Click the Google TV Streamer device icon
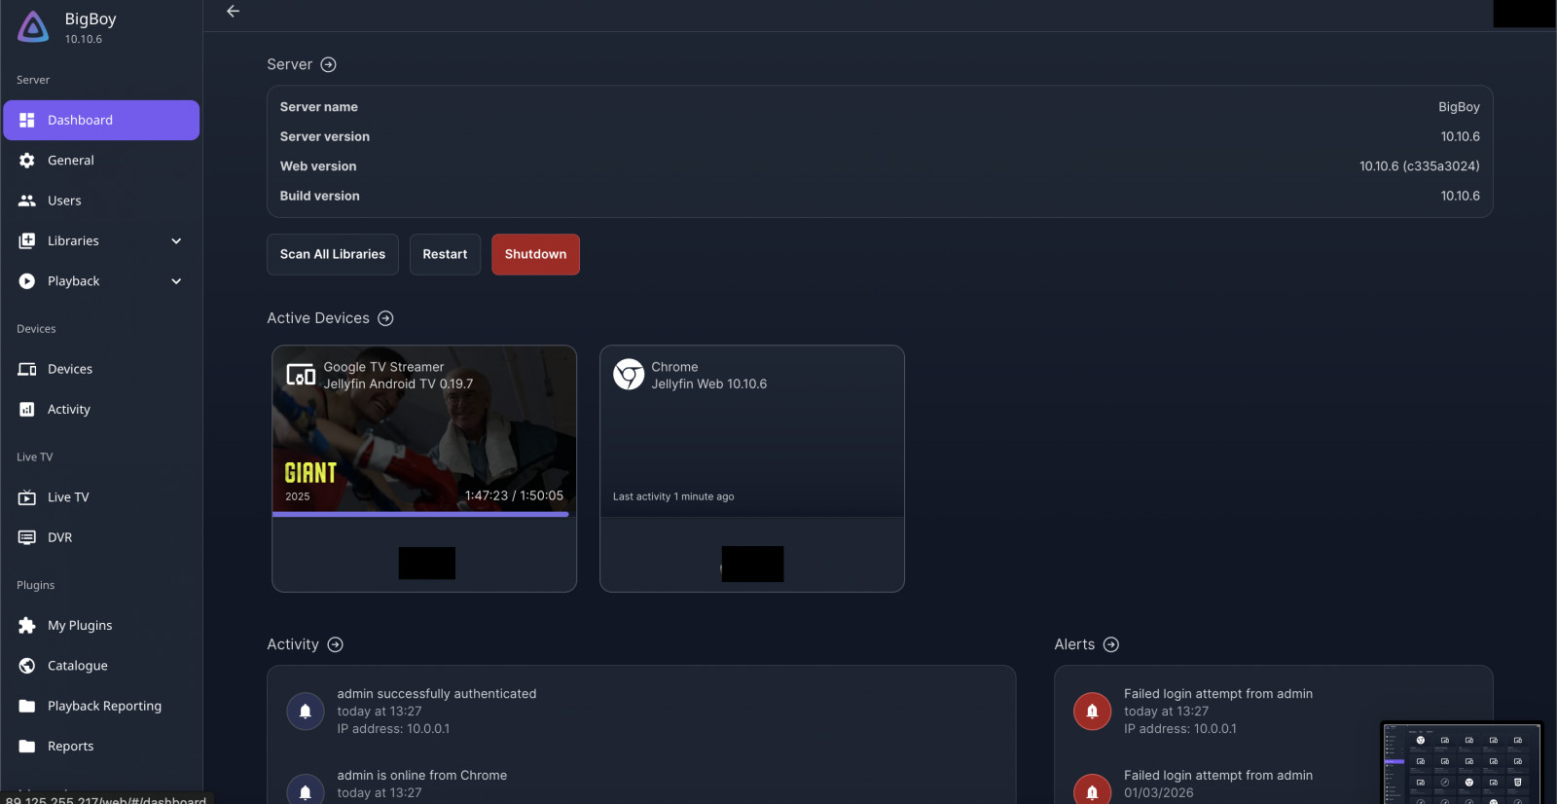The height and width of the screenshot is (804, 1557). pos(301,375)
